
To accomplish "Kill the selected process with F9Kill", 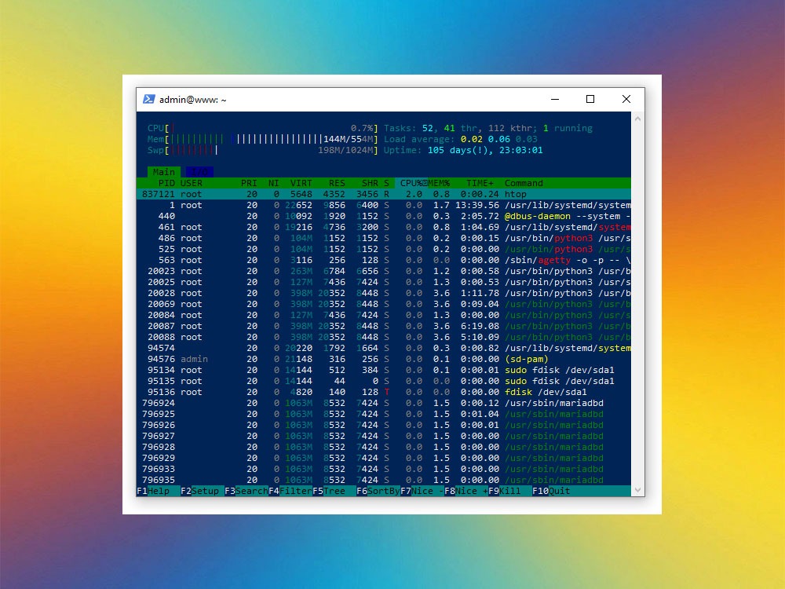I will click(504, 490).
